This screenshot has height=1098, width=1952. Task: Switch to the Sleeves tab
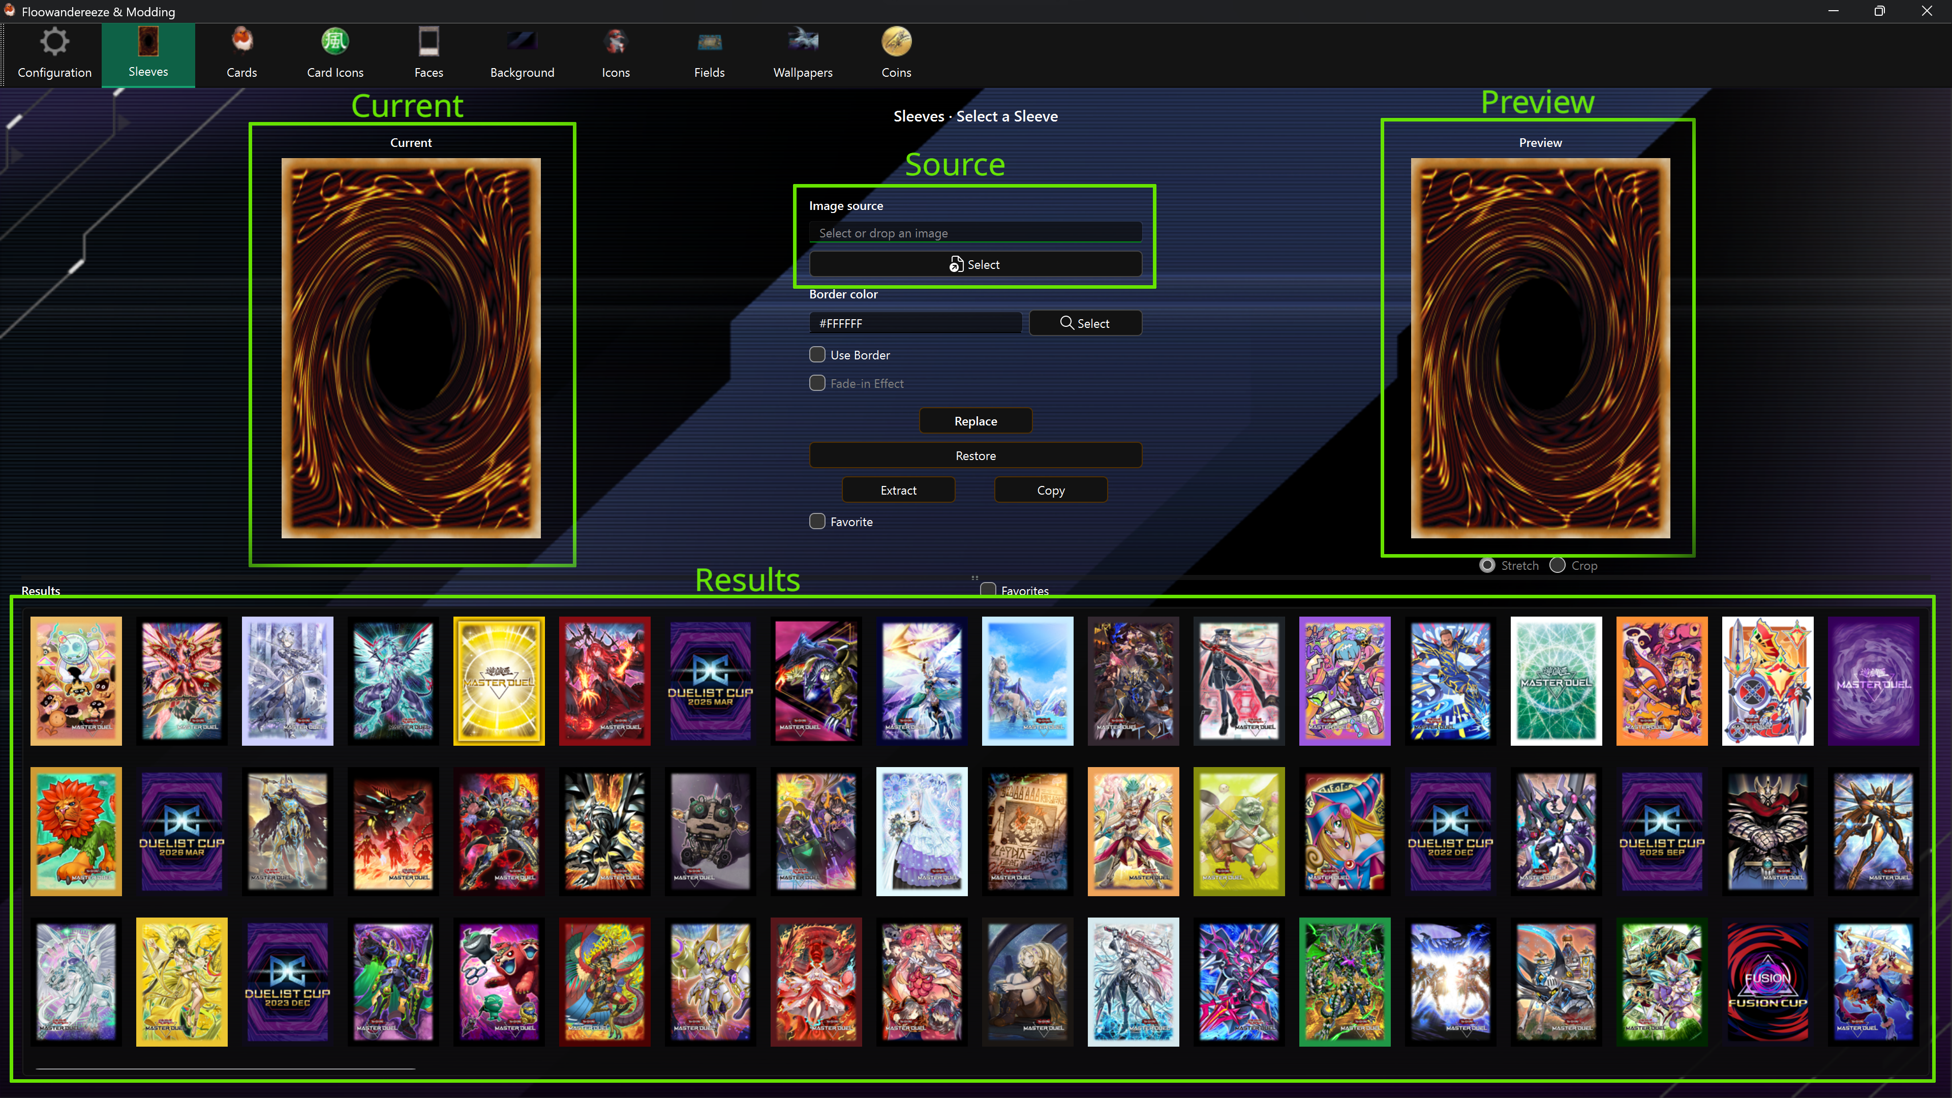pos(148,54)
